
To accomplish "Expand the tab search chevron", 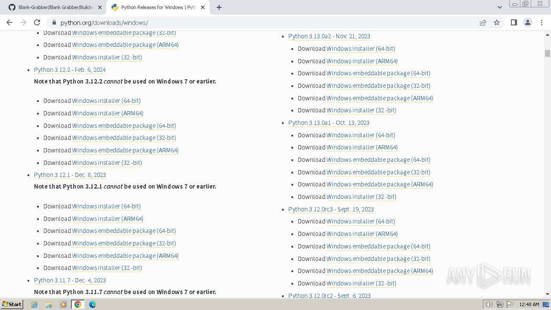I will click(499, 7).
